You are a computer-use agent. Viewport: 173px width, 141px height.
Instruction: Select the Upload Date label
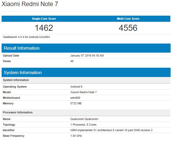11,55
